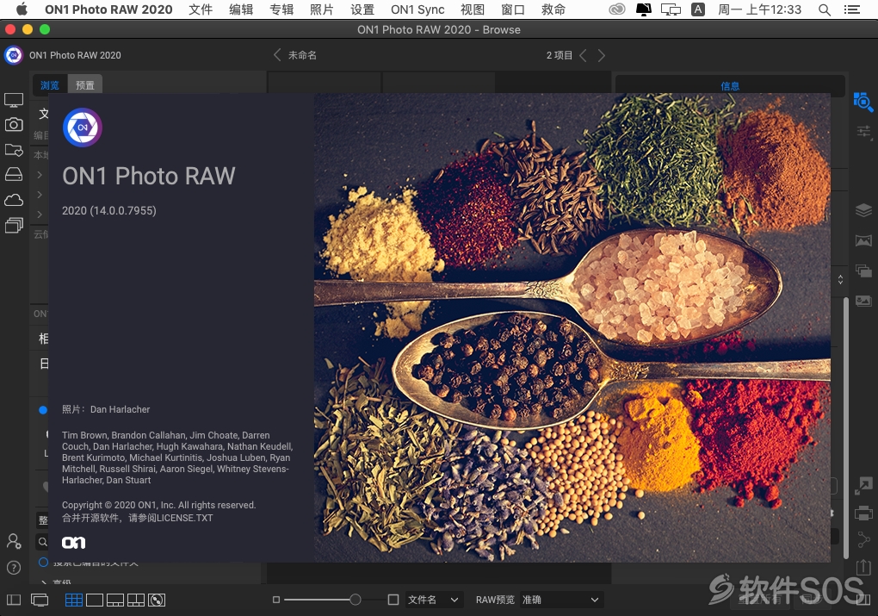Open the user account icon
The image size is (878, 616).
pos(14,541)
